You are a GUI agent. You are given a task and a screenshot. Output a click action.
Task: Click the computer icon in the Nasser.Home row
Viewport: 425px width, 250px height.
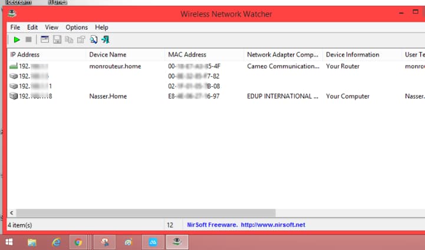coord(14,96)
